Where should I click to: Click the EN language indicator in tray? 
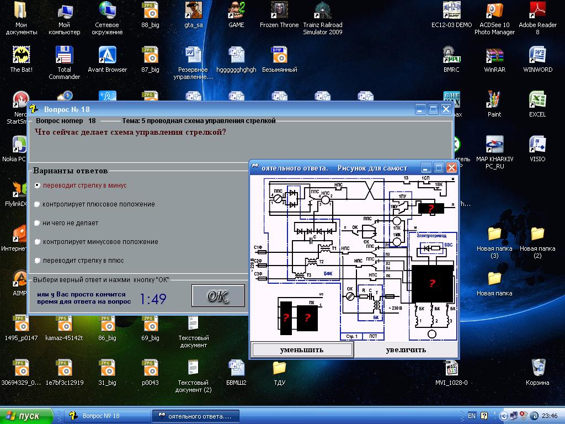(x=472, y=416)
